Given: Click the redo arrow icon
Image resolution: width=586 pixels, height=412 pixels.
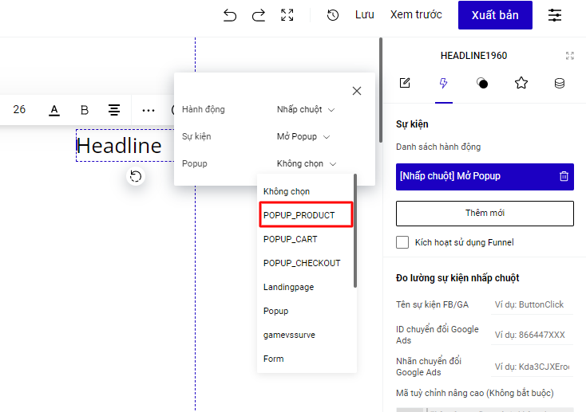Looking at the screenshot, I should 258,15.
